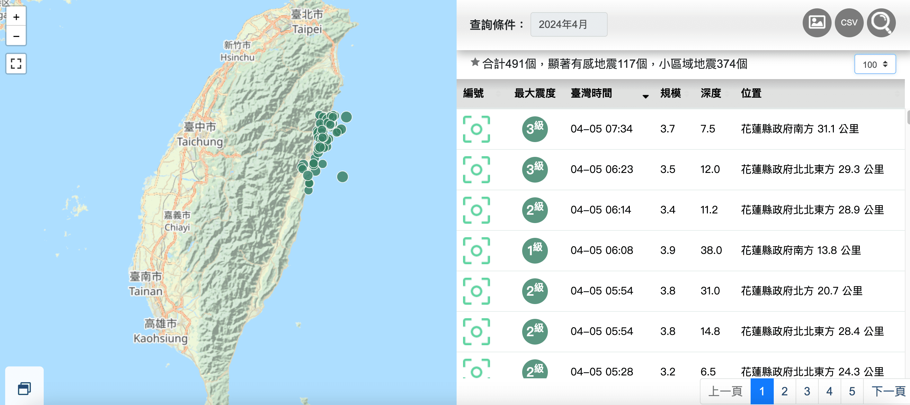This screenshot has height=405, width=910.
Task: Click the 3級 intensity badge for 07:34 quake
Action: pyautogui.click(x=534, y=129)
